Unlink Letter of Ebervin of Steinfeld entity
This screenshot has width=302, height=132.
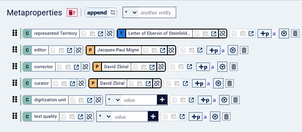[x=223, y=34]
